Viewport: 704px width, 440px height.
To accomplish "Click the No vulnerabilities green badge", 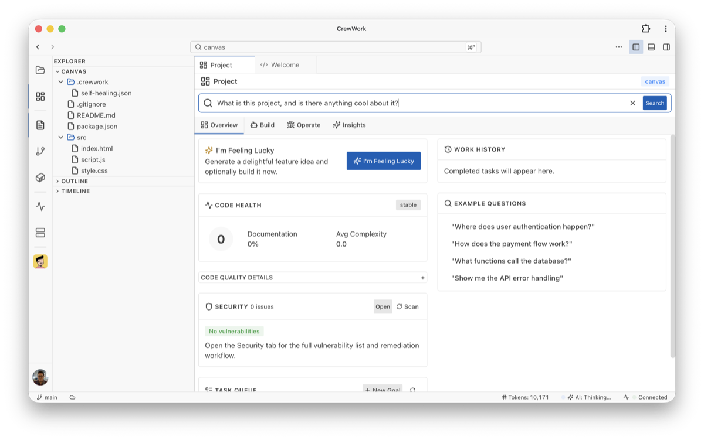I will click(234, 331).
